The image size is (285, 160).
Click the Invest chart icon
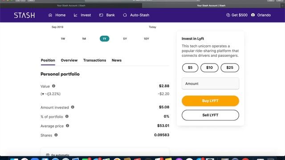[x=76, y=15]
